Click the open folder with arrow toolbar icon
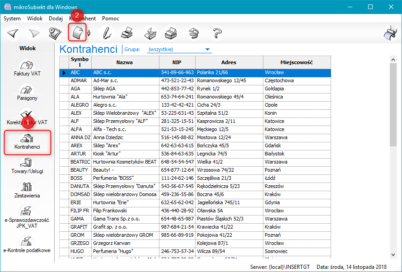 click(150, 33)
